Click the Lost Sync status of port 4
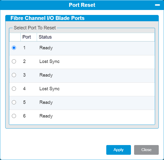The image size is (164, 160). click(x=50, y=89)
